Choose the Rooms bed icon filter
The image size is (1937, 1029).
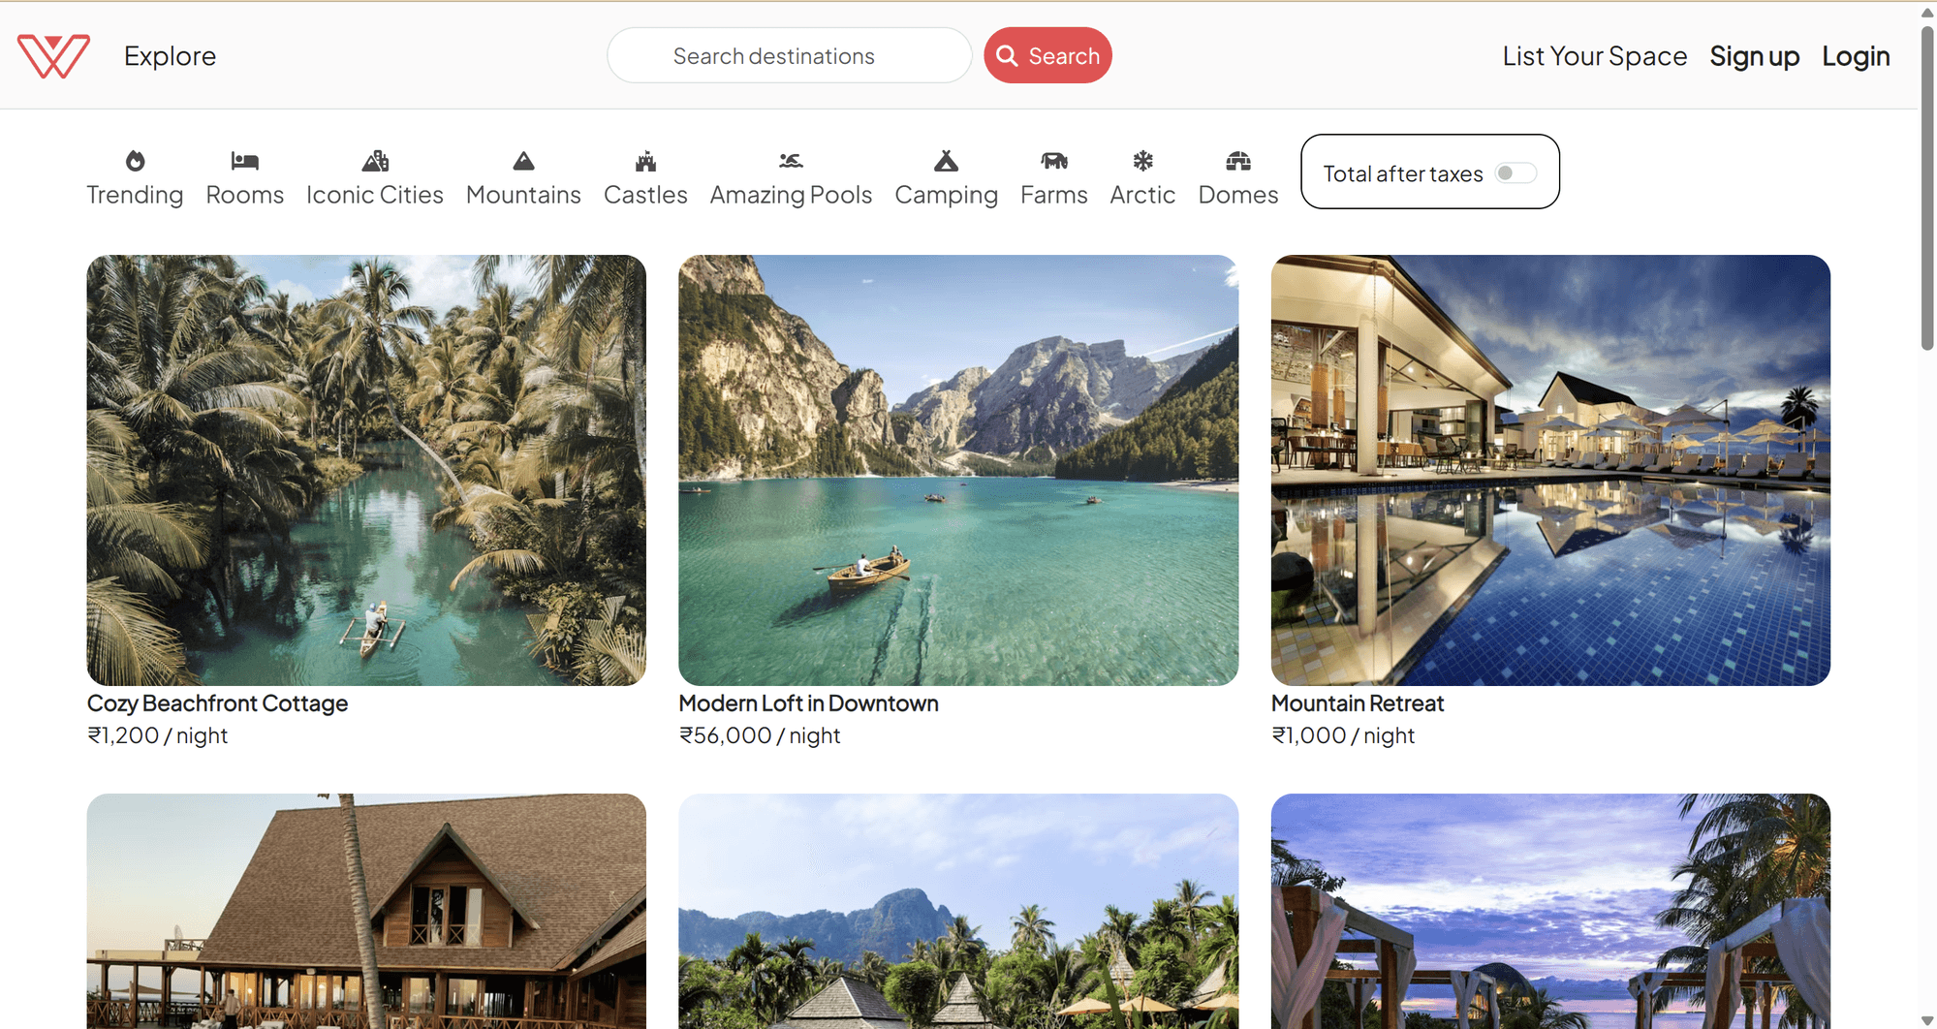(244, 161)
